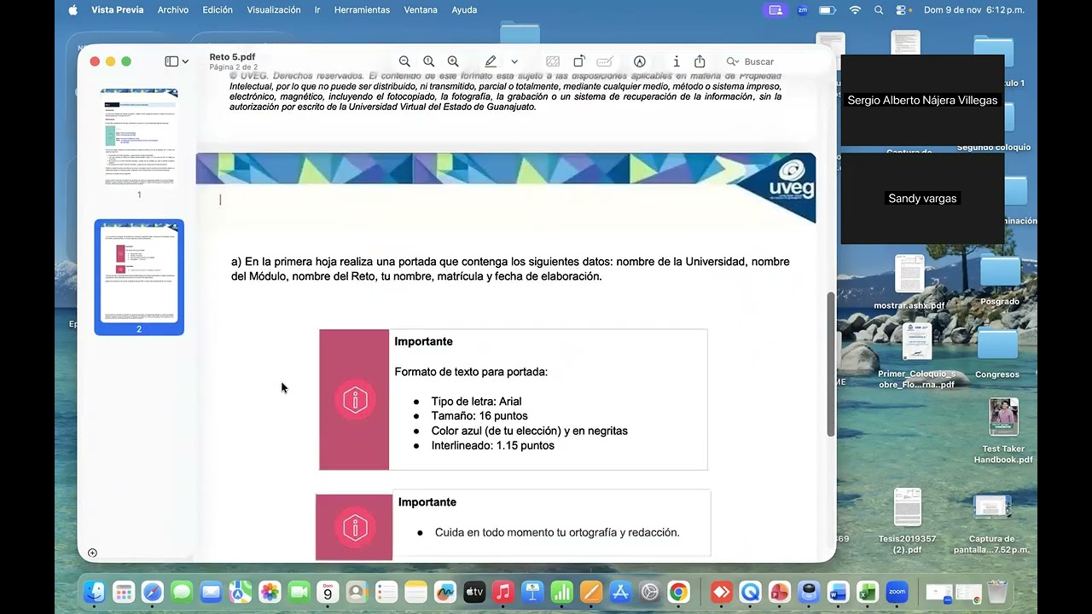
Task: Open Photos from the Dock
Action: point(270,592)
